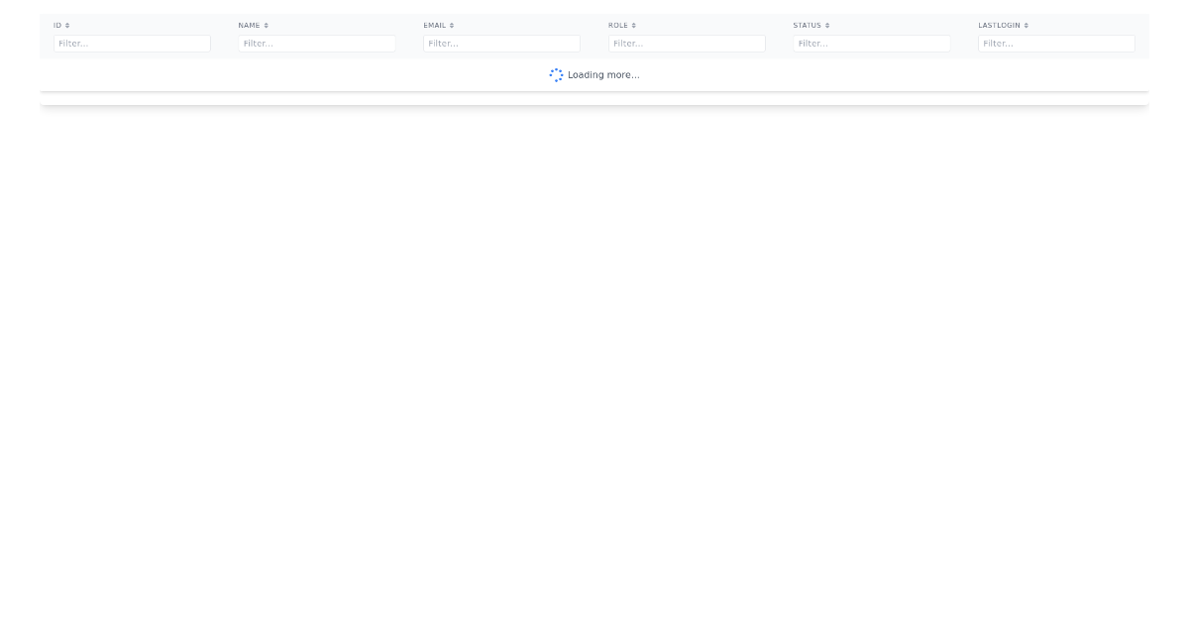Viewport: 1189px width, 624px height.
Task: Click the STATUS filter box
Action: pos(872,43)
